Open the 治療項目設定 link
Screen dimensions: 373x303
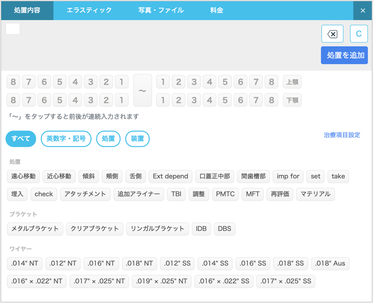pos(342,135)
